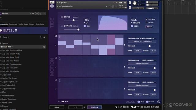This screenshot has height=110, width=196.
Task: Expand sequencer 1 shape menu triangle
Action: pyautogui.click(x=56, y=45)
